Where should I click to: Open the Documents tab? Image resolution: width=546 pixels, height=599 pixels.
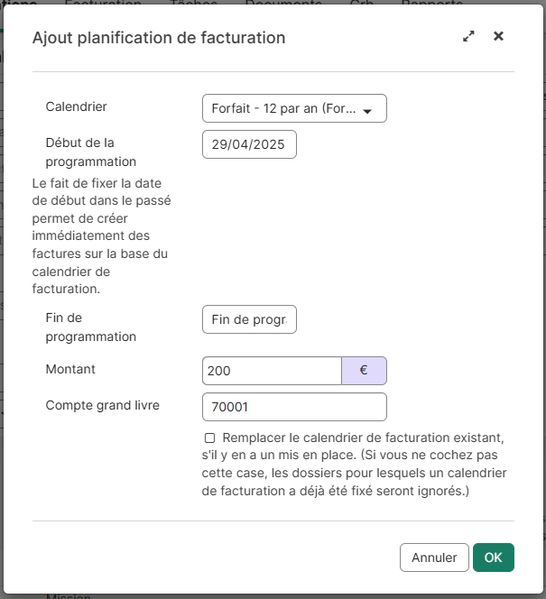284,4
